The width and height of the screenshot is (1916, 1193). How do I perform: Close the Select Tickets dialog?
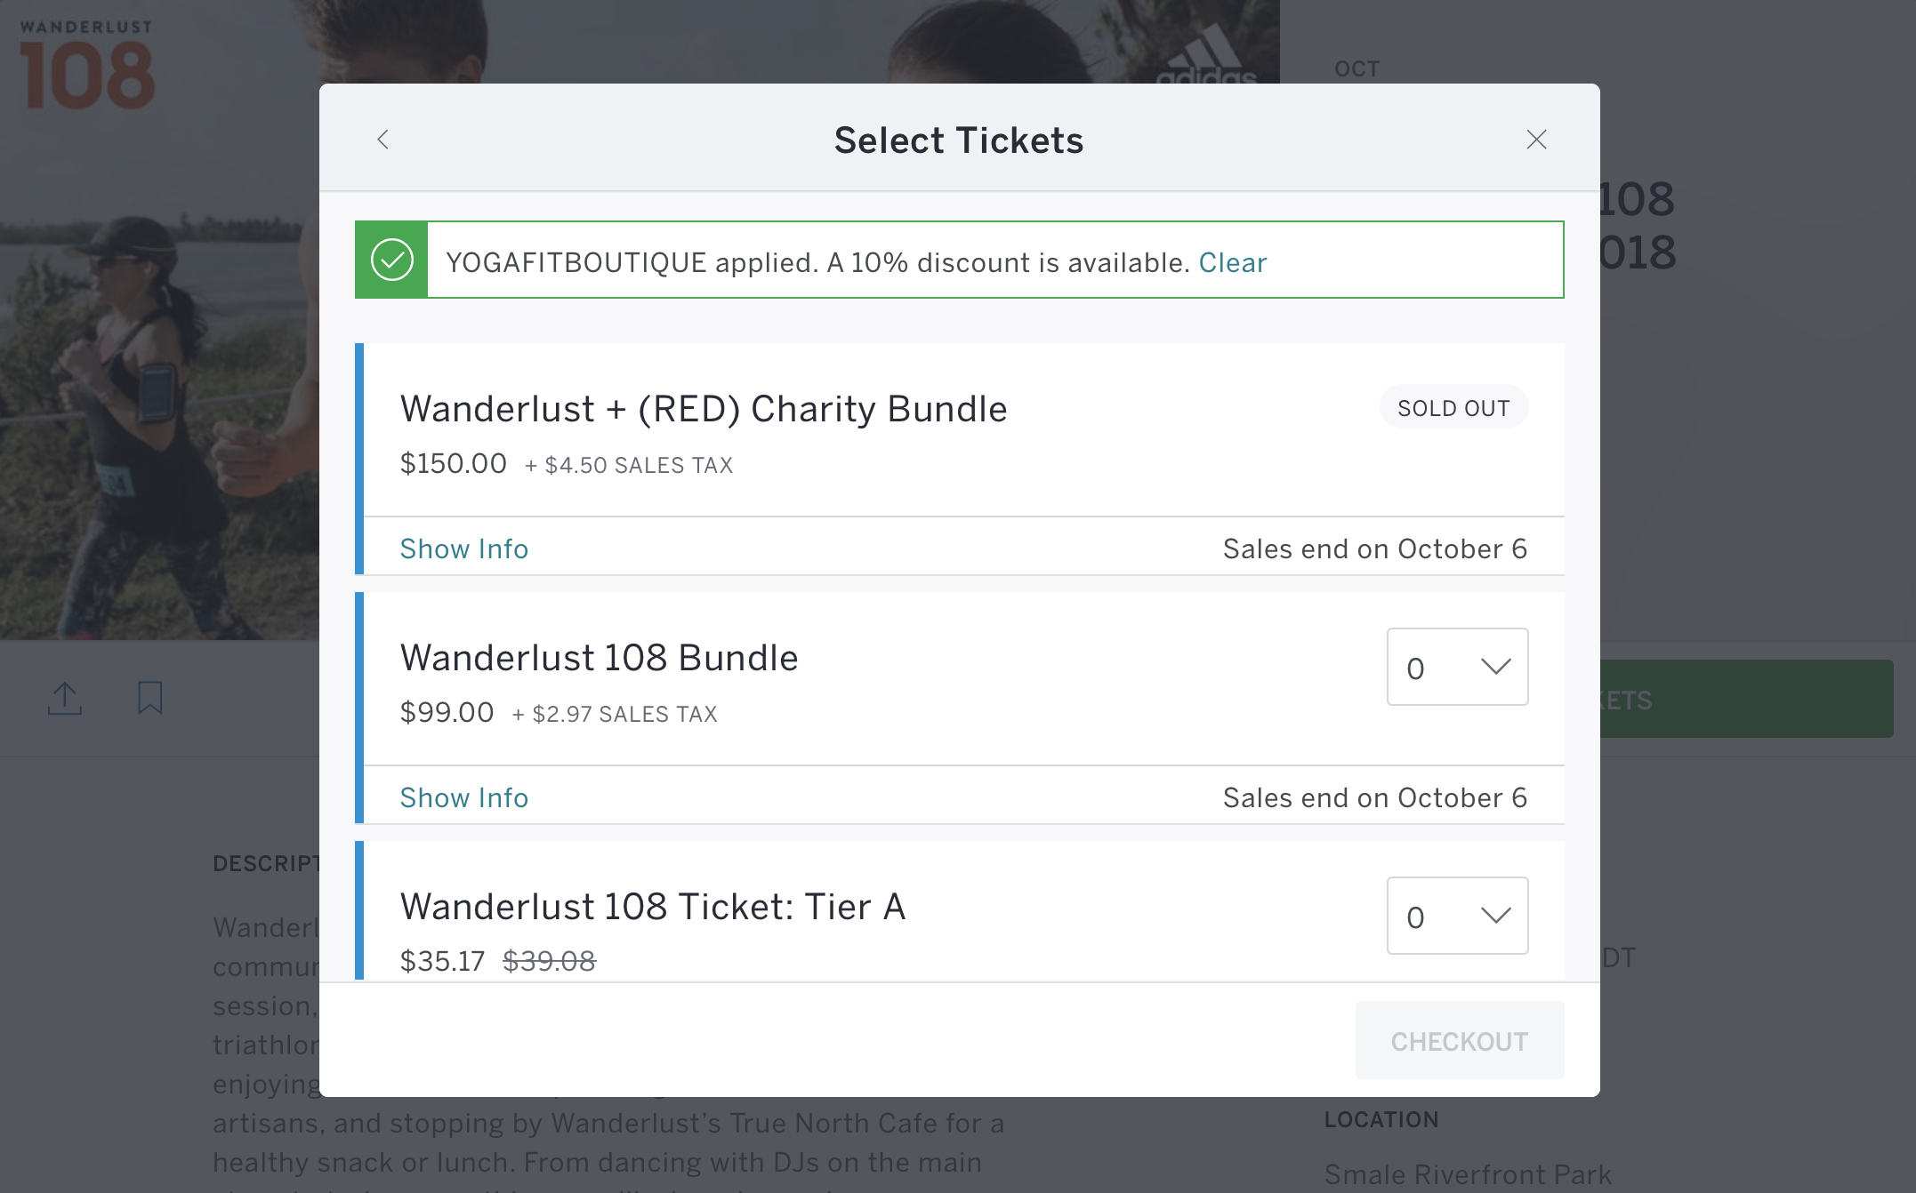(x=1536, y=140)
